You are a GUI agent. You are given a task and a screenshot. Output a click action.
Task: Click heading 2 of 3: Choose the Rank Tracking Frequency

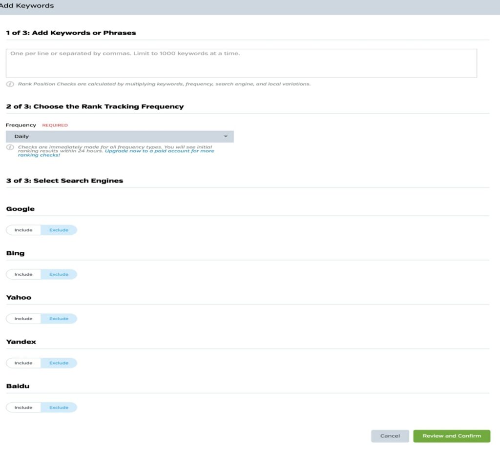point(95,106)
